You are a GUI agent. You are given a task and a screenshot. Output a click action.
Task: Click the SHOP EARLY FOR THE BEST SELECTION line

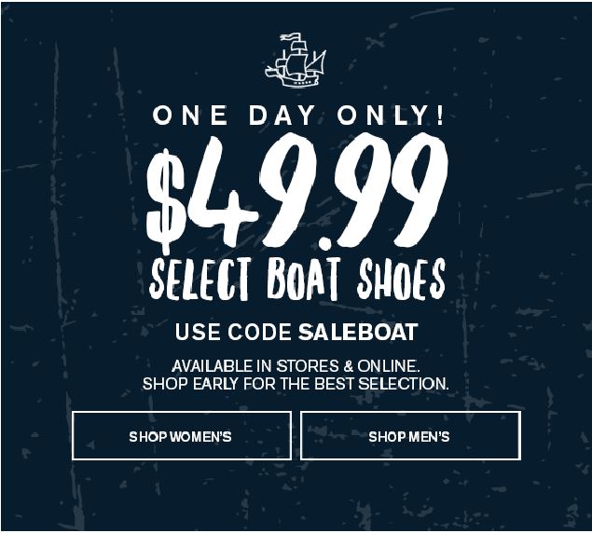296,384
